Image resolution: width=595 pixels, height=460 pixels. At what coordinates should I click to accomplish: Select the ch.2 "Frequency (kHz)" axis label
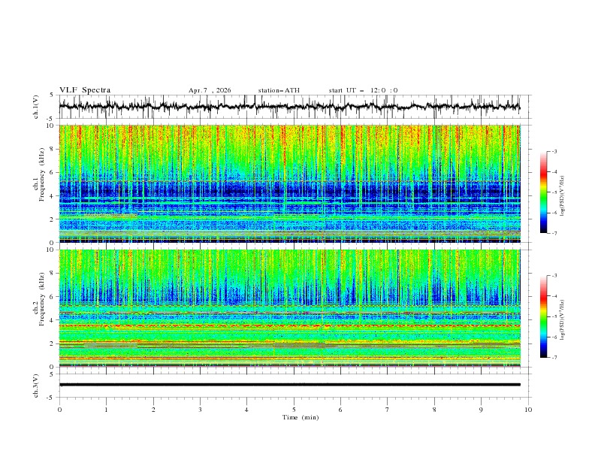[42, 299]
